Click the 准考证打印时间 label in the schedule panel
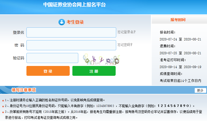 [x=173, y=60]
